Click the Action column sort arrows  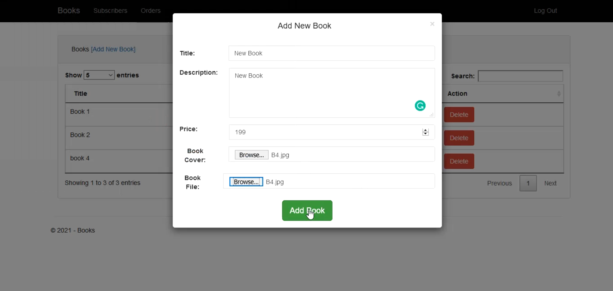[x=559, y=94]
